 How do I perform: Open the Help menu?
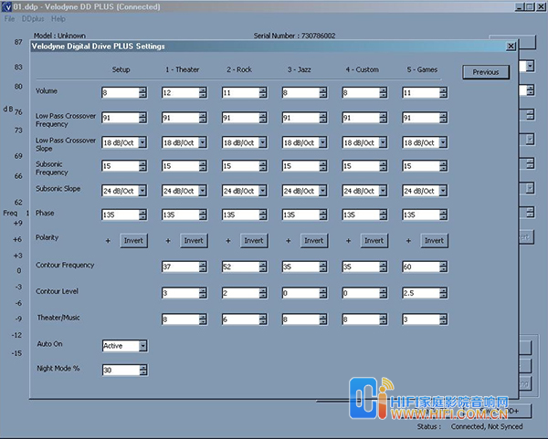tap(58, 18)
